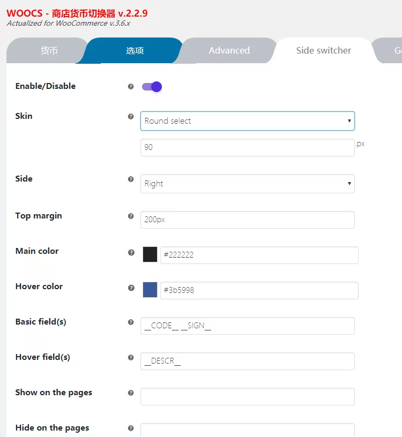Click the WOOCS 商店货币切换器 v.2.2.9 title

(77, 13)
